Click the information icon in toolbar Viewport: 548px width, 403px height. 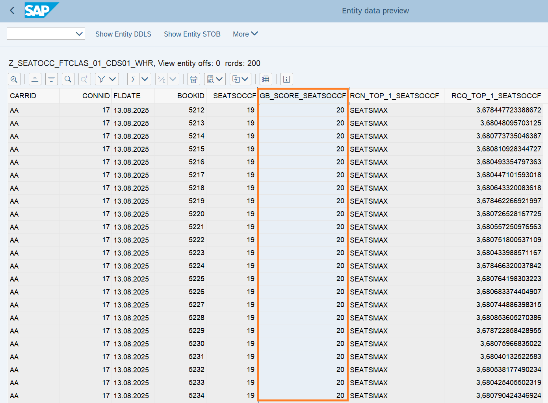(286, 79)
